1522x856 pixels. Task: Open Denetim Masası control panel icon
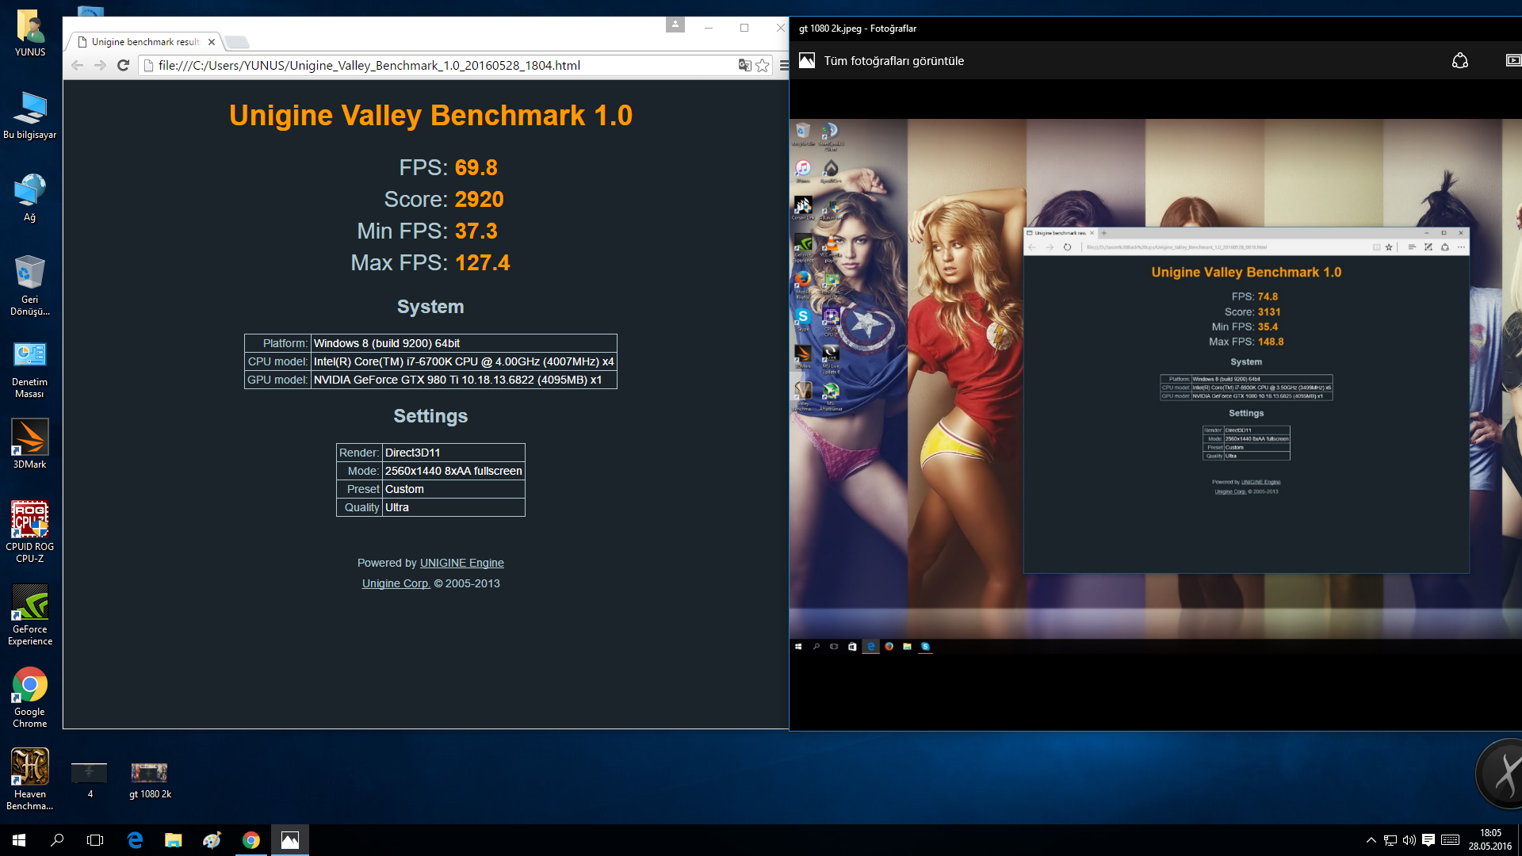30,369
